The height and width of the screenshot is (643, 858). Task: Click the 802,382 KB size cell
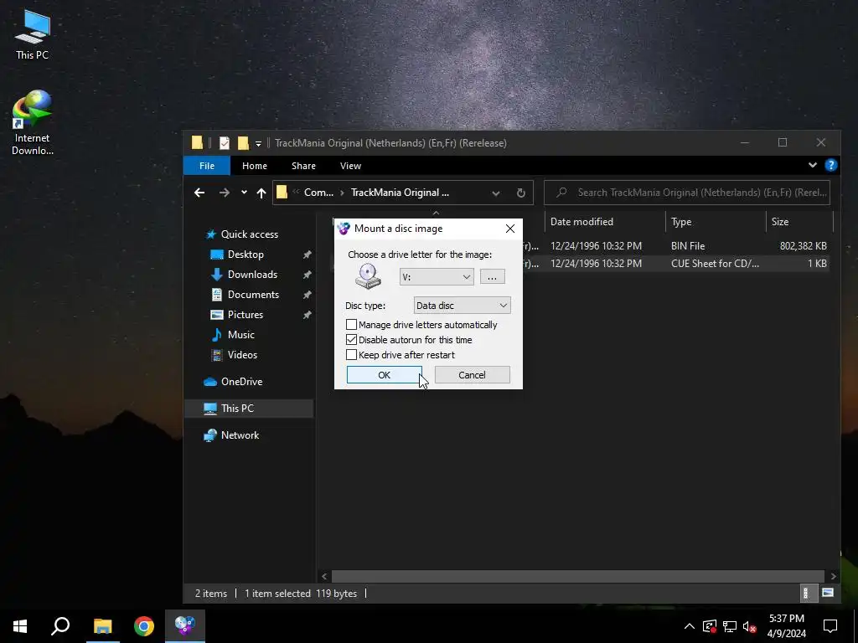(x=803, y=246)
